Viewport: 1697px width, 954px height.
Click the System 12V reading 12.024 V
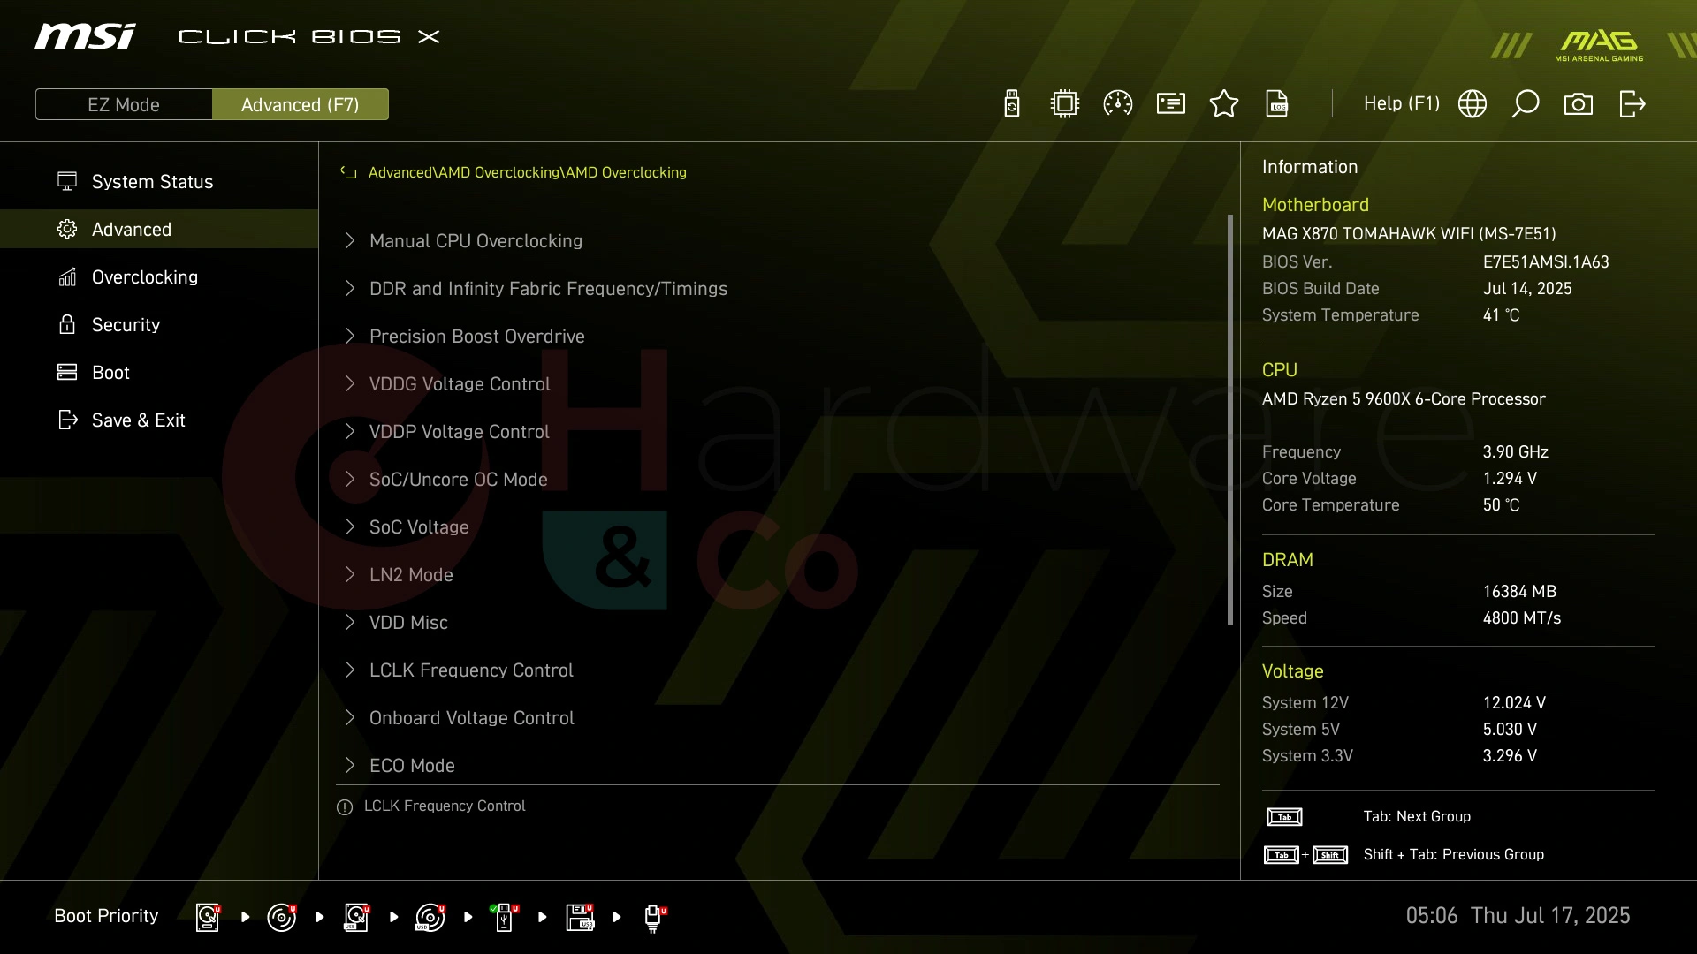1514,703
